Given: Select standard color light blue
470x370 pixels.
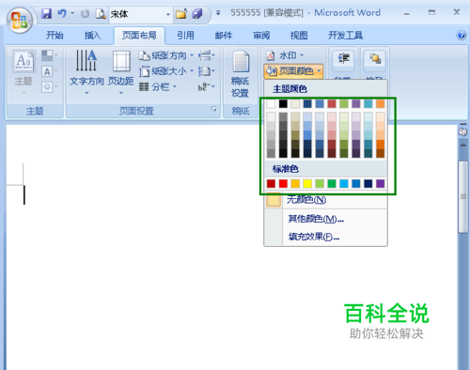Looking at the screenshot, I should coord(344,183).
